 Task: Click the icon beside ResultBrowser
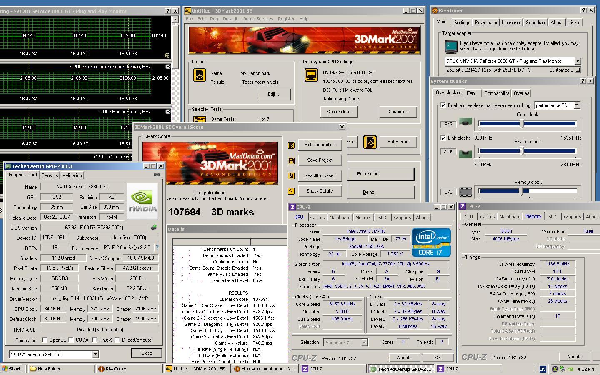(291, 176)
